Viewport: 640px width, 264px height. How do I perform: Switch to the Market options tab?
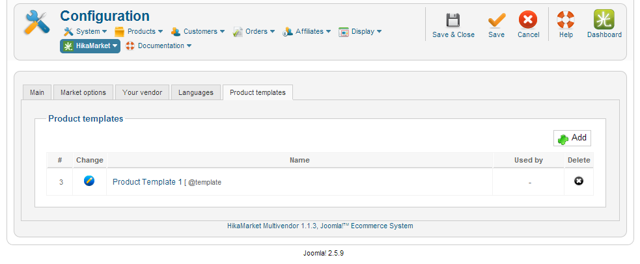click(x=83, y=92)
